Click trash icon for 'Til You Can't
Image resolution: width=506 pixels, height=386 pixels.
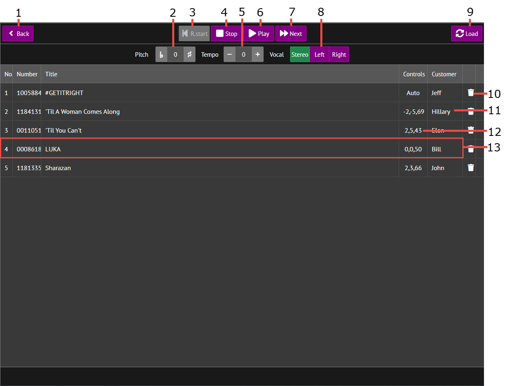[x=470, y=130]
